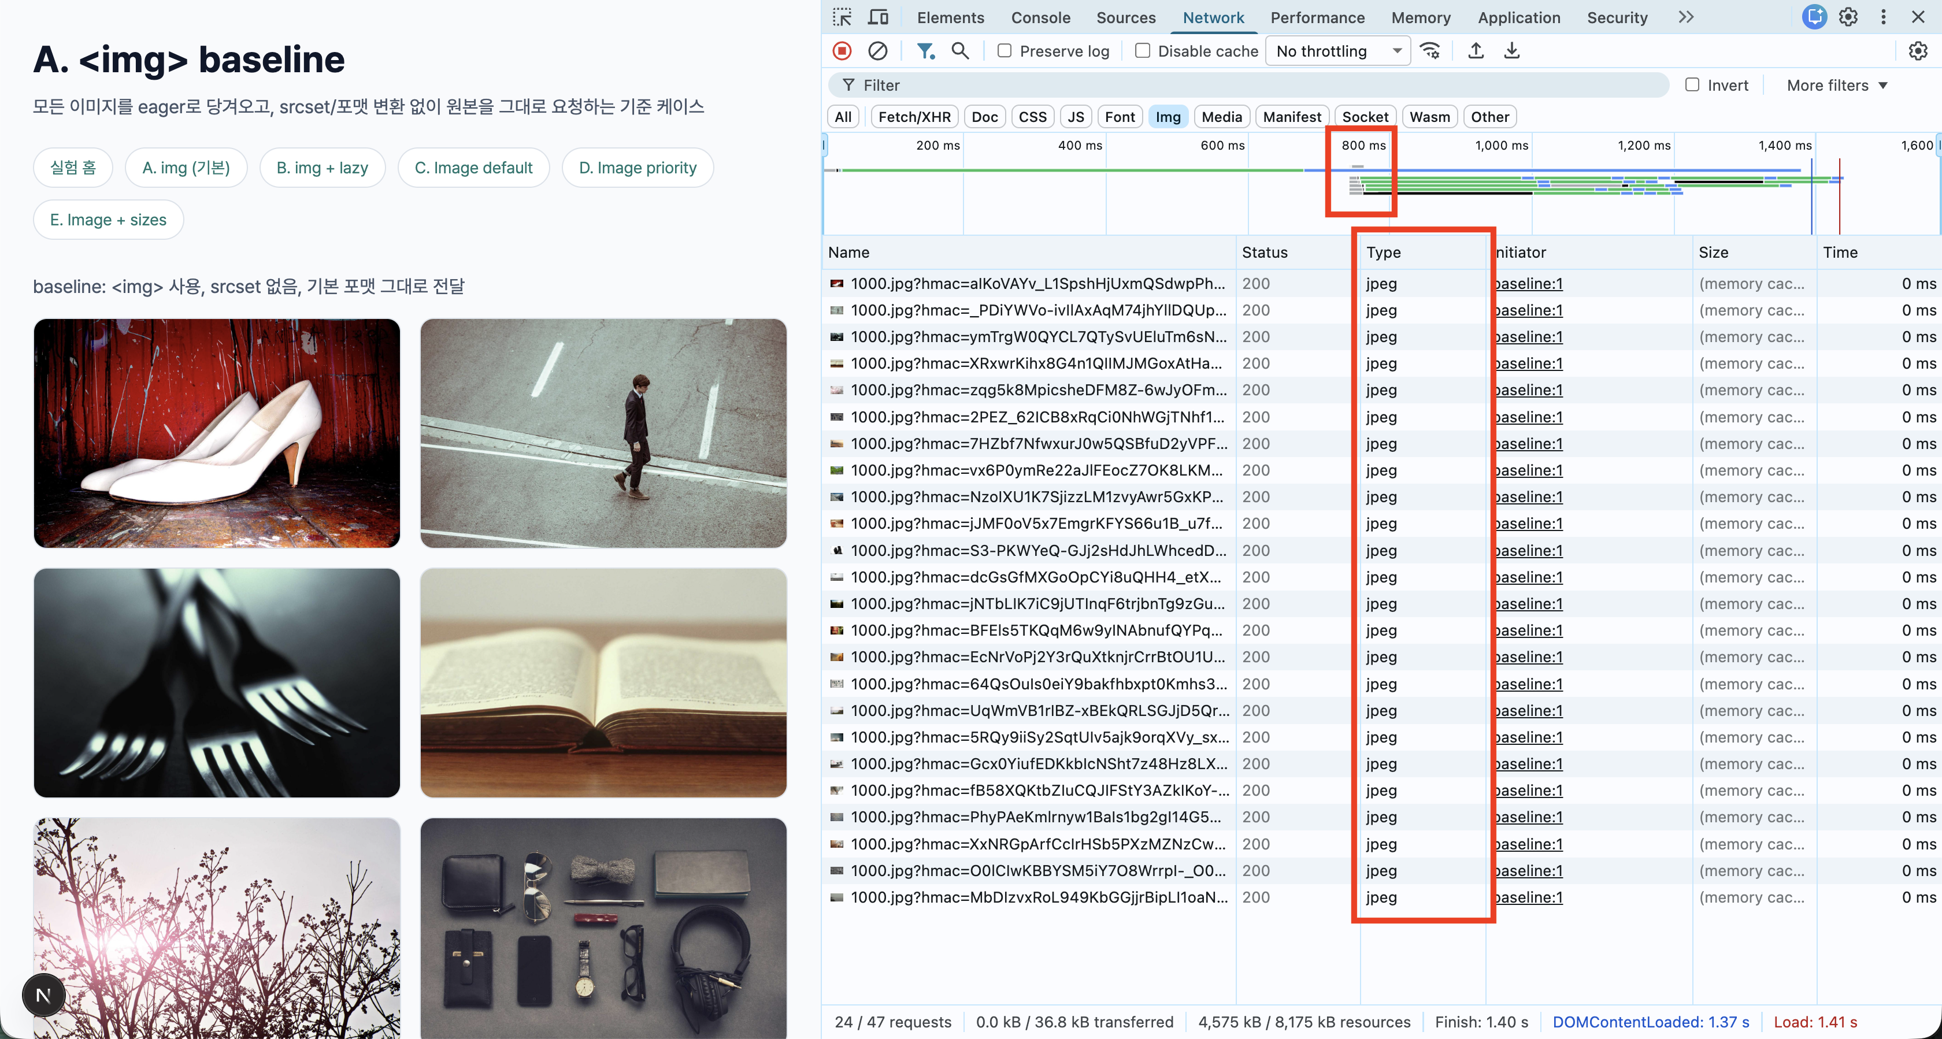Check the Invert filter checkbox
This screenshot has width=1942, height=1039.
point(1692,85)
